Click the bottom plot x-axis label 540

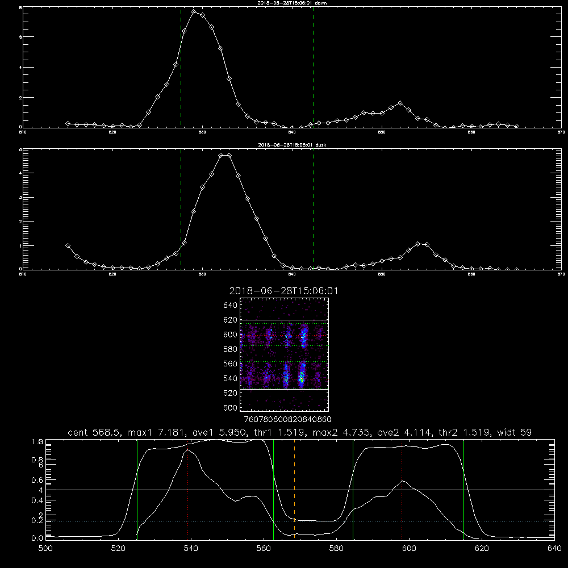pyautogui.click(x=191, y=549)
